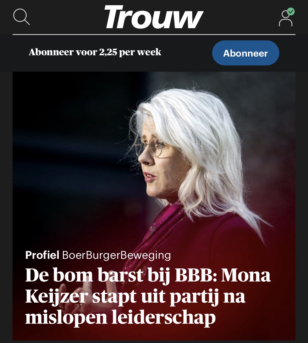Open the 'Abonneer voor 2,25 per week' offer
The image size is (308, 343).
[95, 52]
